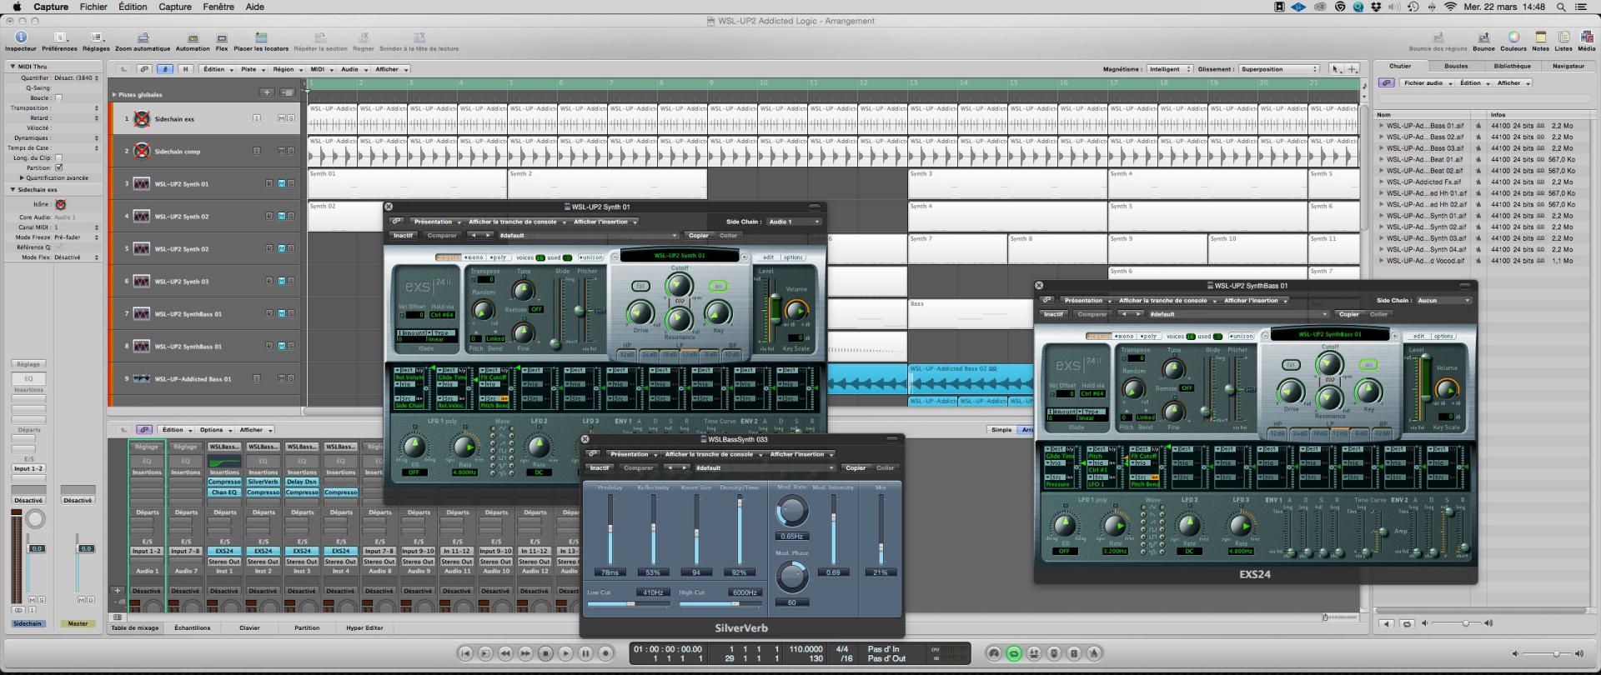Viewport: 1601px width, 675px height.
Task: Select WSL-UP-Addicted Fx.aif in chutier
Action: click(1423, 182)
